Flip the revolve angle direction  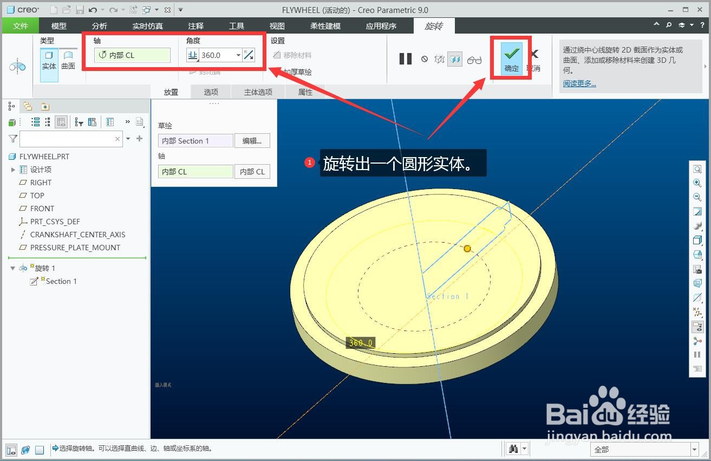click(x=249, y=55)
